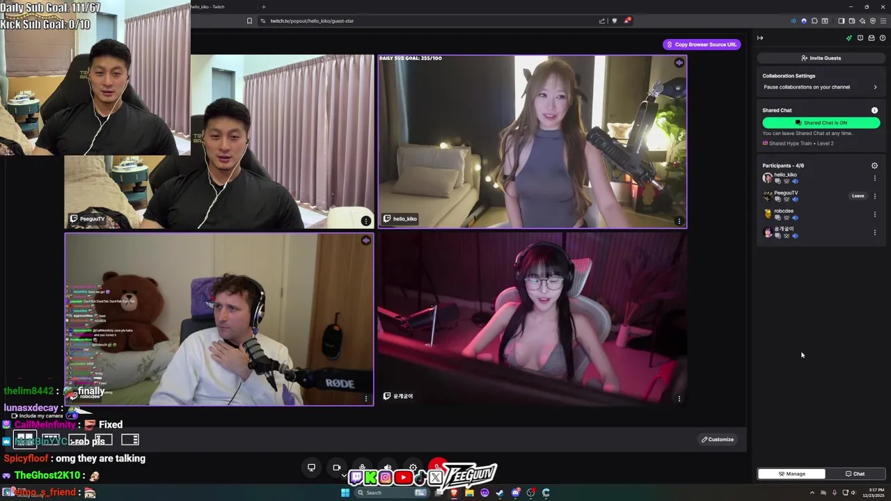
Task: Open Participants settings gear
Action: coord(875,166)
